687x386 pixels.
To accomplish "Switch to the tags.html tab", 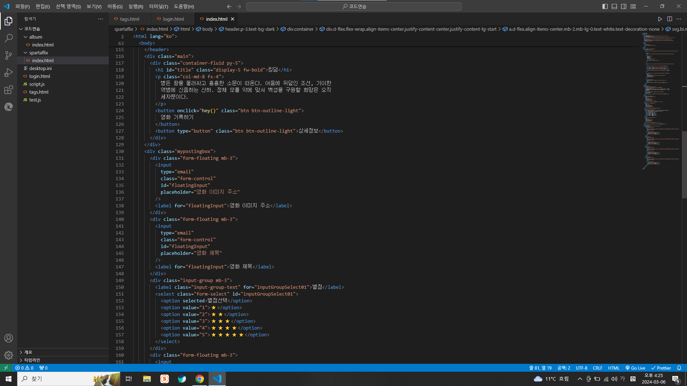I will coord(130,19).
